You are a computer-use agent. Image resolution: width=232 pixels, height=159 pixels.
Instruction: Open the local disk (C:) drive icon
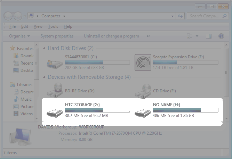[x=55, y=62]
